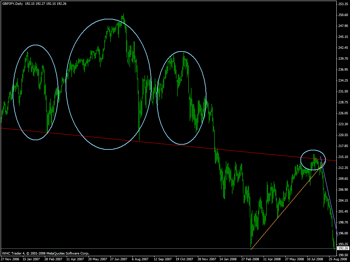The width and height of the screenshot is (350, 262).
Task: Click the 234.25 price axis label
Action: point(343,81)
